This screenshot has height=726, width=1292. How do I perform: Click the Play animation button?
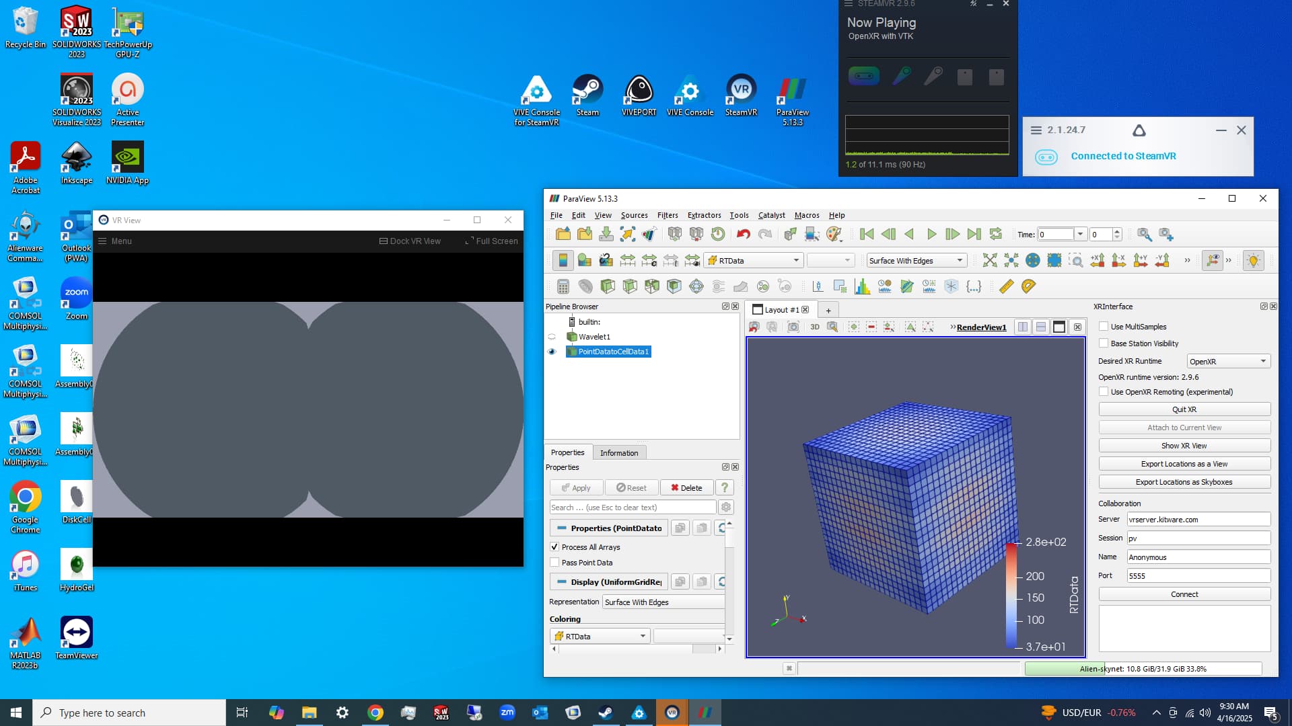click(931, 234)
